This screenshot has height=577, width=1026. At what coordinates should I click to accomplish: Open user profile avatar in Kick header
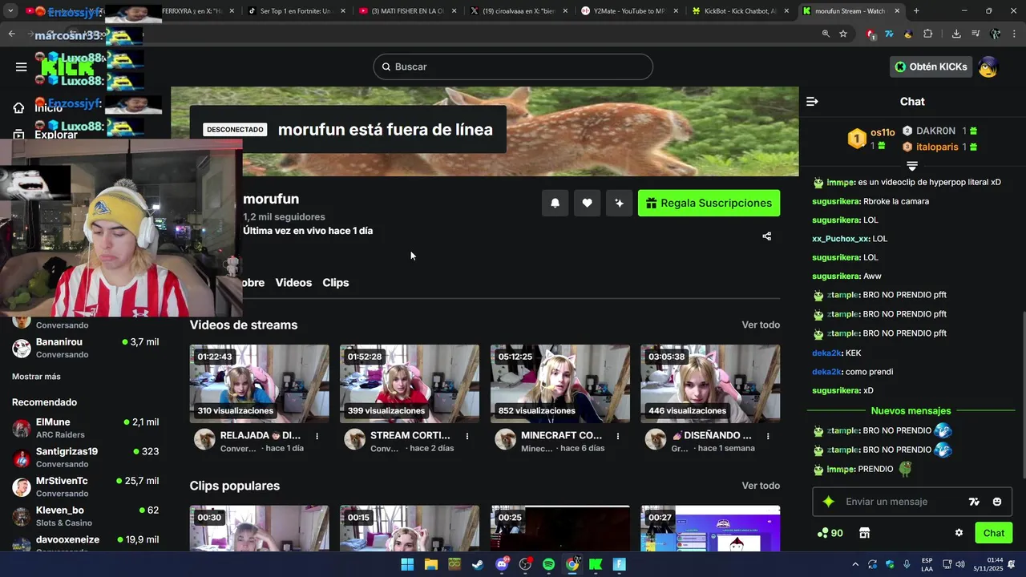click(988, 67)
